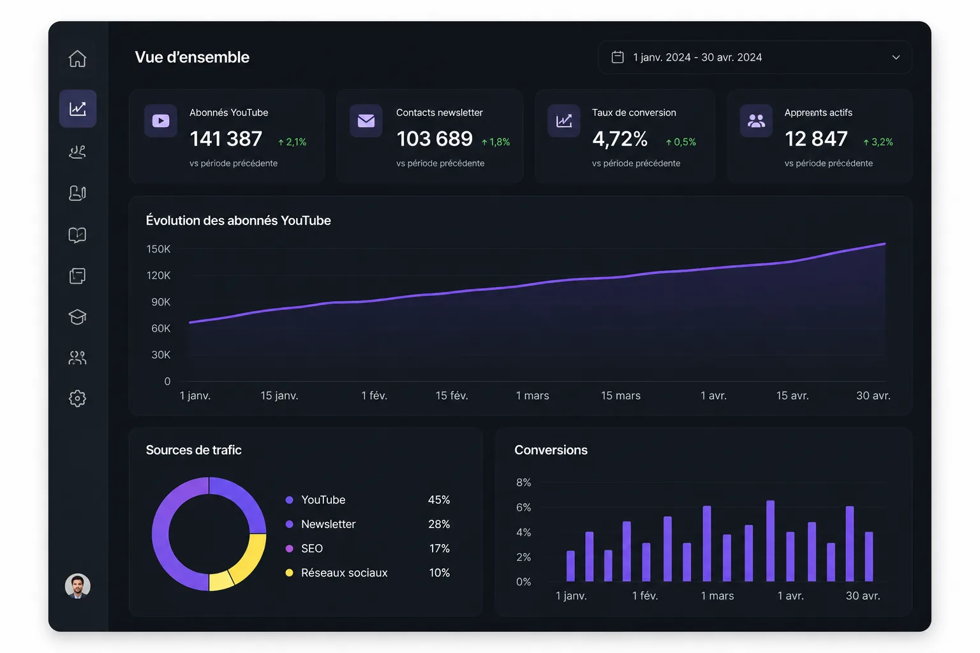980x653 pixels.
Task: Click the '28%' traffic share value
Action: [439, 524]
